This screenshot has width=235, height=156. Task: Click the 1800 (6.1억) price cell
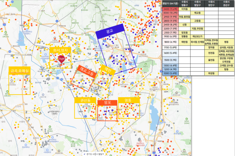pos(170,42)
